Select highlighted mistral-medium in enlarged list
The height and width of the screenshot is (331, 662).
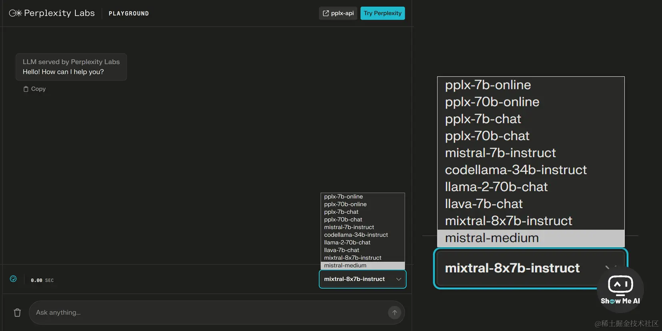point(531,238)
